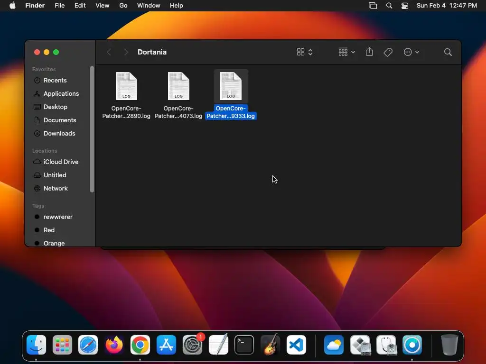This screenshot has width=486, height=364.
Task: Open the Help menu
Action: coord(177,5)
